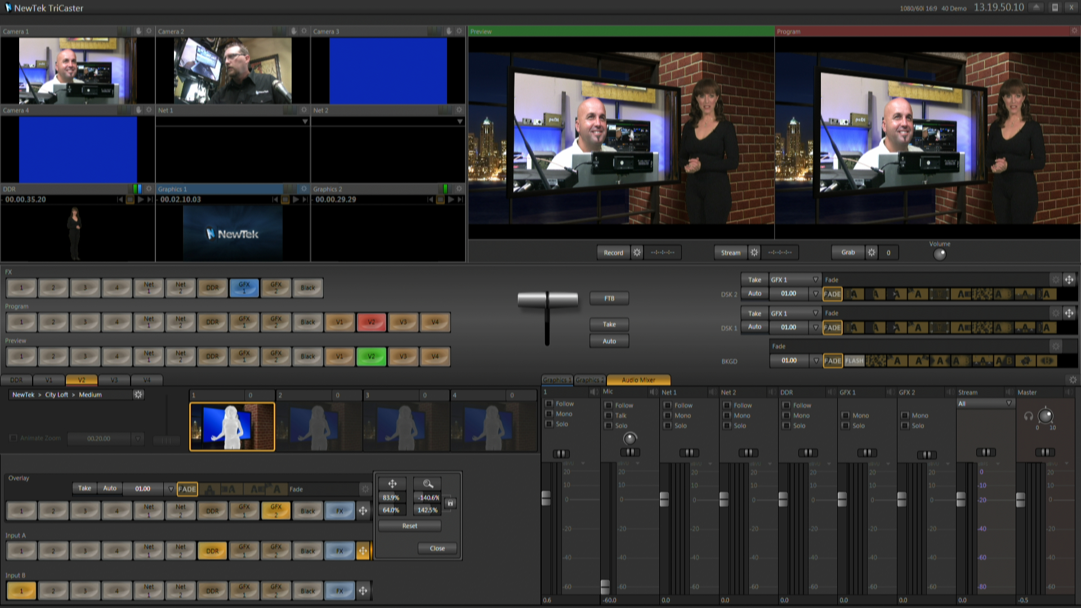Check the Animate Zoom checkbox

tap(14, 438)
